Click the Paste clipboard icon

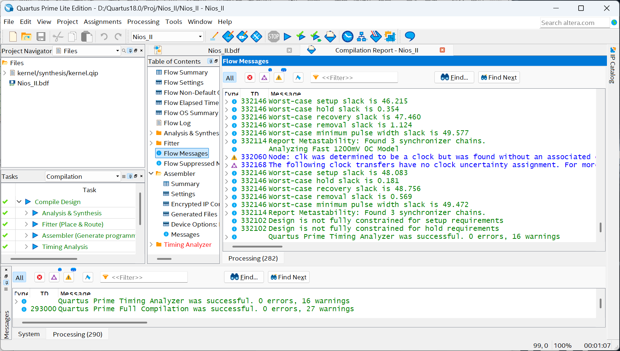(87, 37)
